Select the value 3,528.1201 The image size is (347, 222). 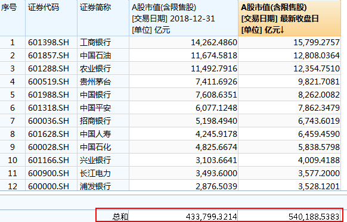[x=318, y=186]
